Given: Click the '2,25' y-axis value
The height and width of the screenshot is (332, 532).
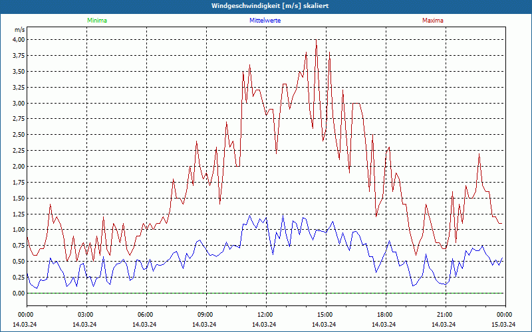Looking at the screenshot, I should coord(19,151).
